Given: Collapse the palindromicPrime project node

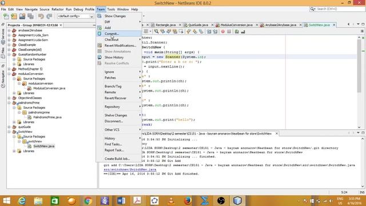Looking at the screenshot, I should click(x=9, y=103).
